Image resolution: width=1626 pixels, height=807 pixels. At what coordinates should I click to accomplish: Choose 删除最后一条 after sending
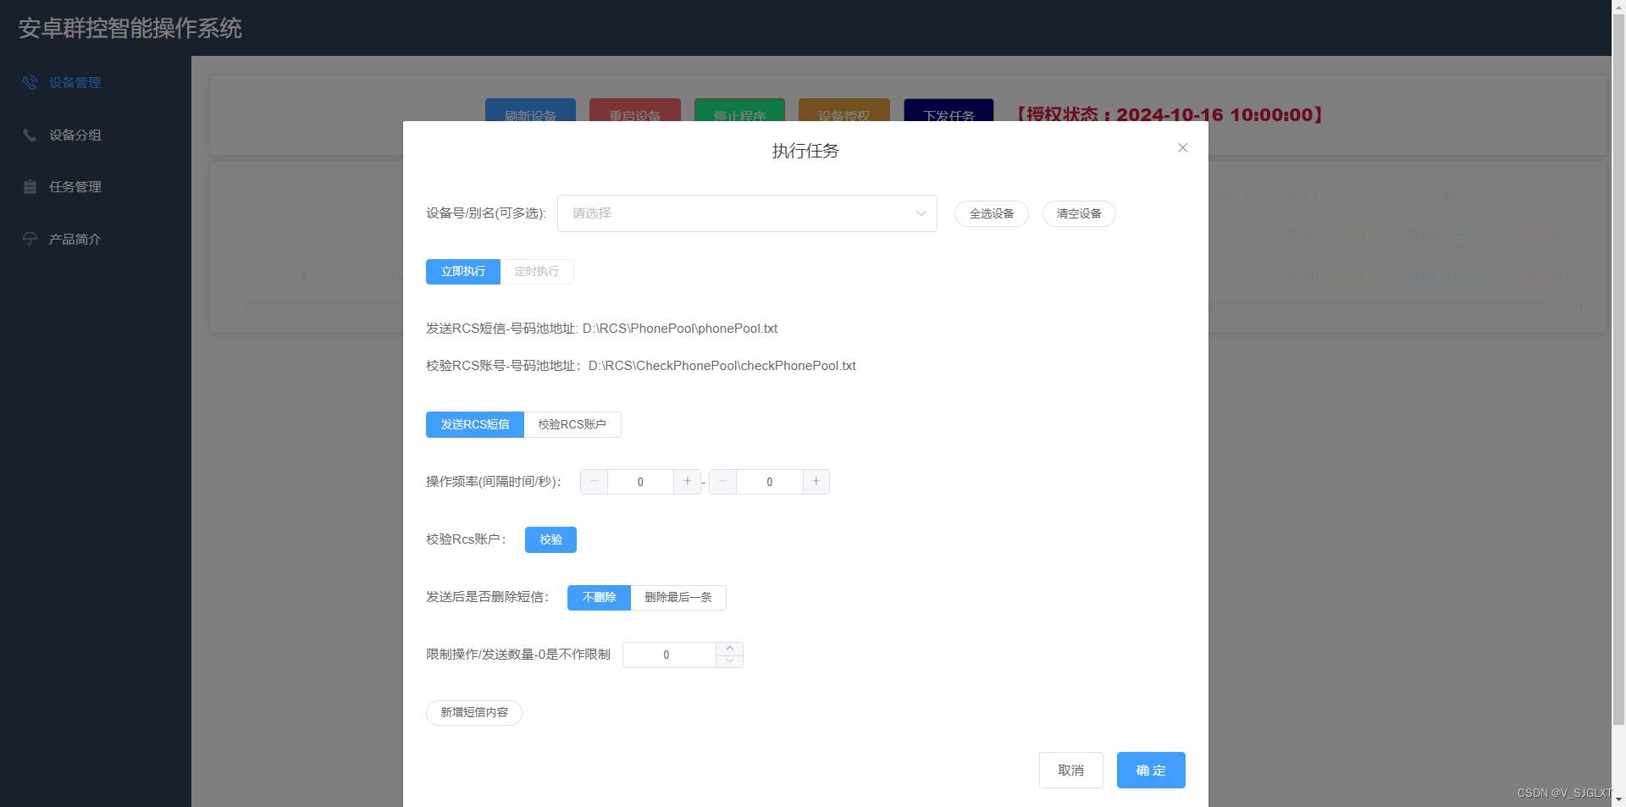pyautogui.click(x=678, y=597)
